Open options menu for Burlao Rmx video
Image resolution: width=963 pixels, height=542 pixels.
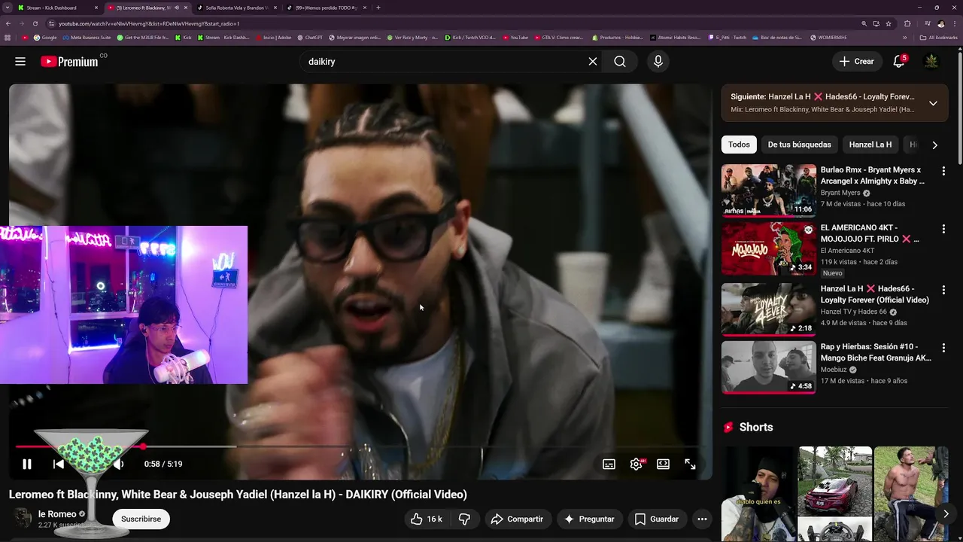pos(943,171)
